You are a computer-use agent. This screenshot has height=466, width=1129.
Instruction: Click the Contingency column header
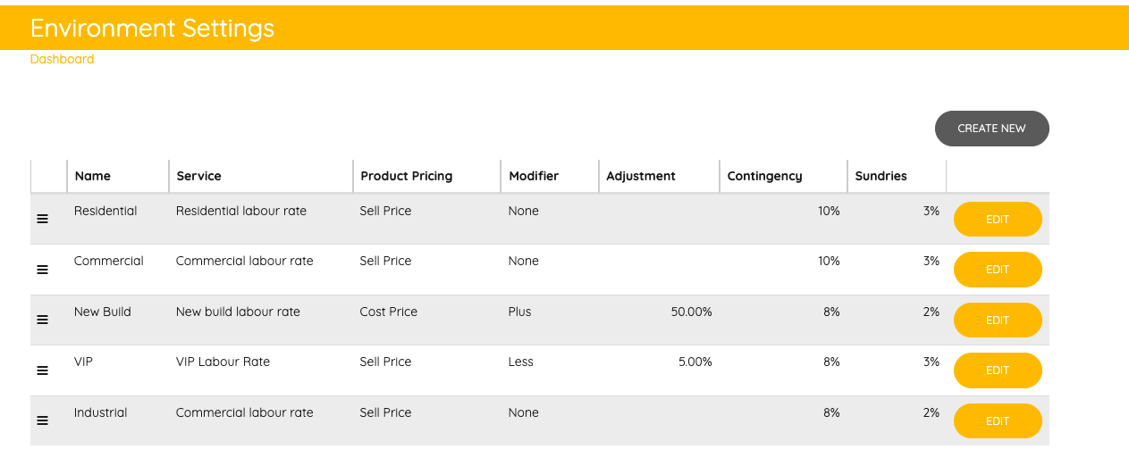(764, 176)
